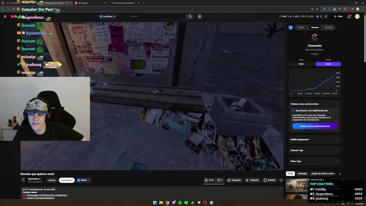Select the Subs stat box (799 K)

(301, 64)
